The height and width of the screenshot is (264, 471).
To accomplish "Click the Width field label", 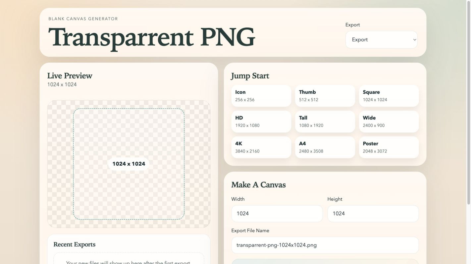I will click(x=238, y=199).
